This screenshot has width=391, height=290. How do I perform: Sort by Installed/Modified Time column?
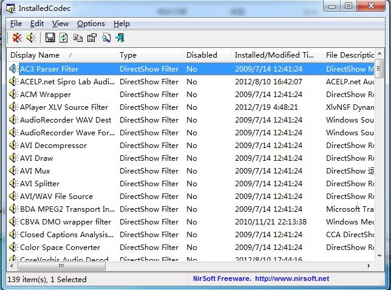pyautogui.click(x=275, y=55)
